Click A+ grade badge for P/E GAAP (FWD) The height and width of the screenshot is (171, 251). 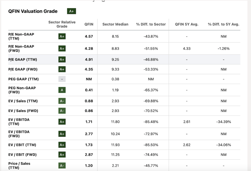pyautogui.click(x=62, y=69)
